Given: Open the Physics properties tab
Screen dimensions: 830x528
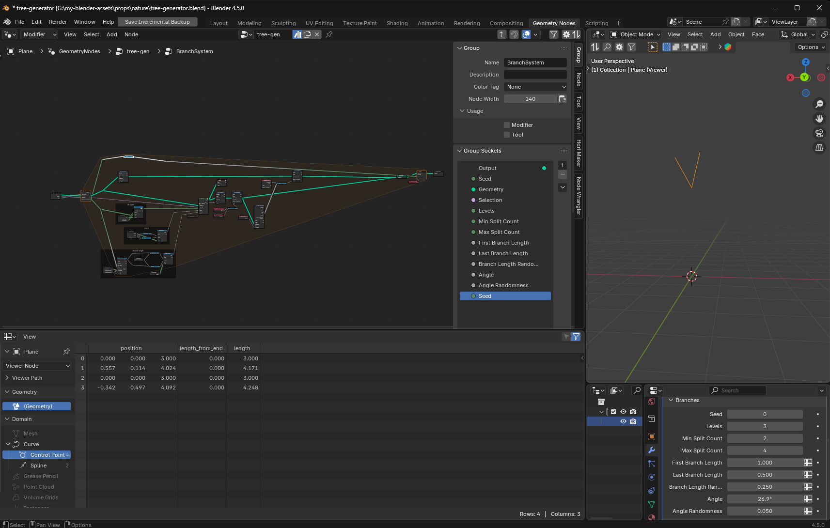Looking at the screenshot, I should (652, 477).
